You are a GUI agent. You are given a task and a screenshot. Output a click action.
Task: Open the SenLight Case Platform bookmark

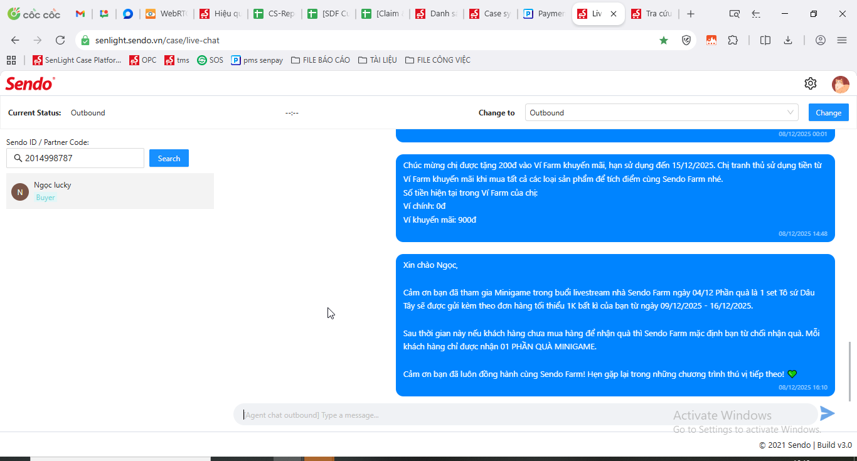click(77, 60)
